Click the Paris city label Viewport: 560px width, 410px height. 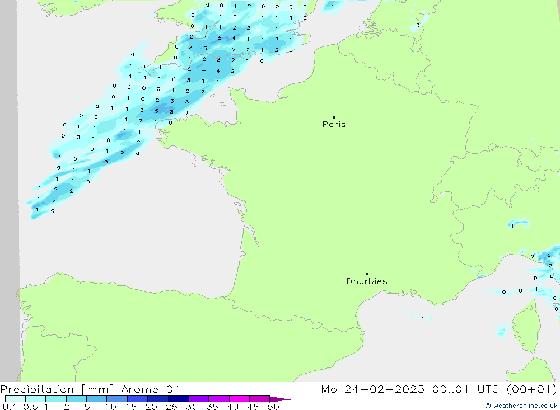click(334, 124)
